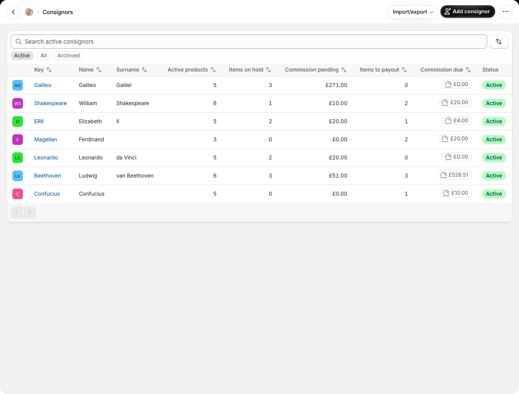519x394 pixels.
Task: Click Beethoven's £526.51 commission due payout
Action: pos(455,175)
